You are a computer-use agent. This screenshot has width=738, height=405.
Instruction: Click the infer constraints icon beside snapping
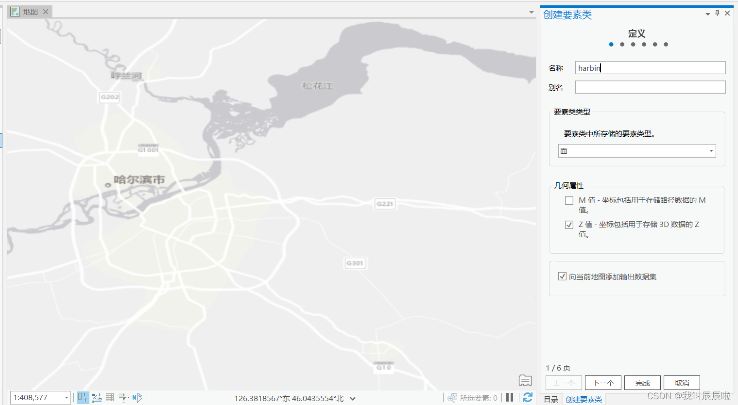click(97, 398)
